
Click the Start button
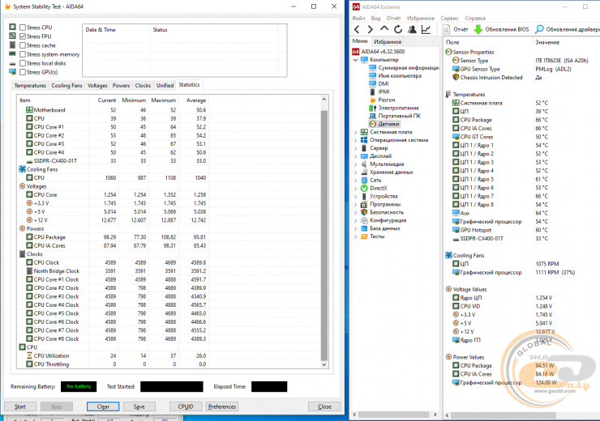[20, 406]
